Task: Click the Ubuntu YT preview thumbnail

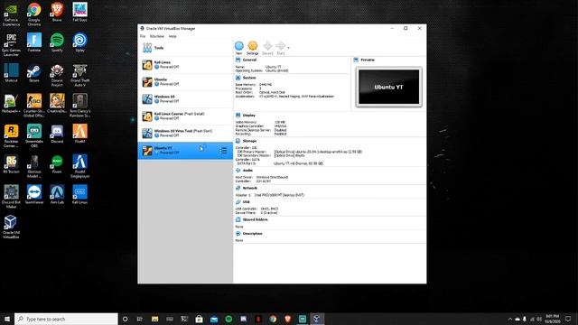Action: (389, 87)
